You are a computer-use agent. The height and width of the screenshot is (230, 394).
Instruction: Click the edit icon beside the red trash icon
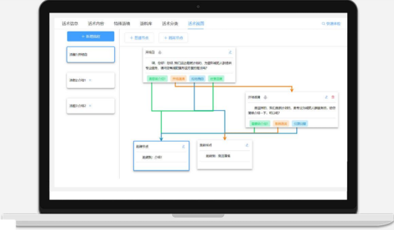(326, 97)
